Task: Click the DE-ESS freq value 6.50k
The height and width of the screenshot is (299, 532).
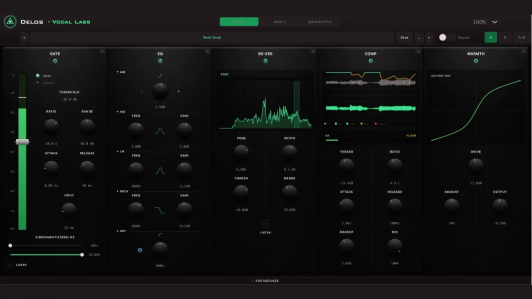Action: click(x=241, y=169)
